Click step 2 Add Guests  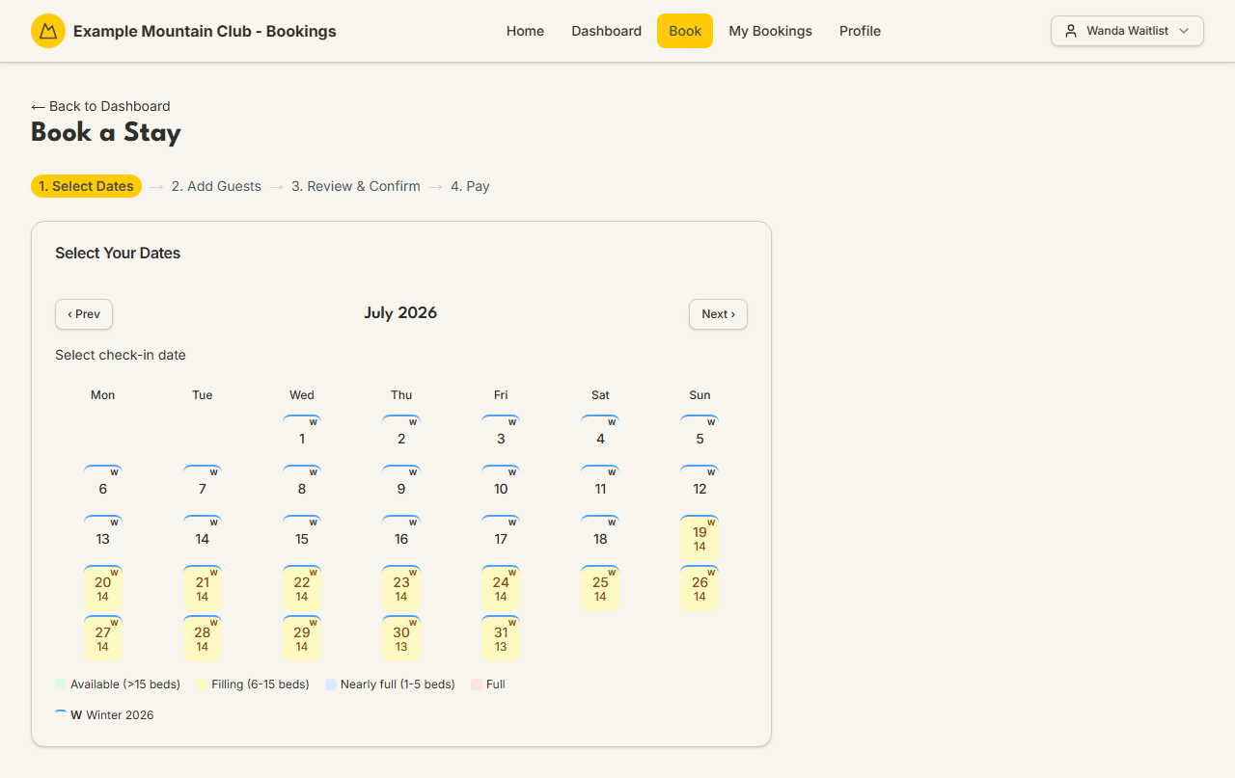216,186
